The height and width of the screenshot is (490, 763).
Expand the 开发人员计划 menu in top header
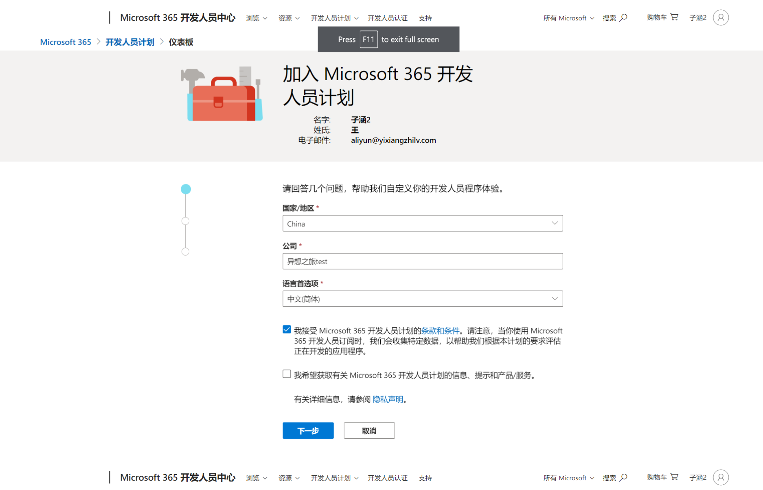point(335,18)
